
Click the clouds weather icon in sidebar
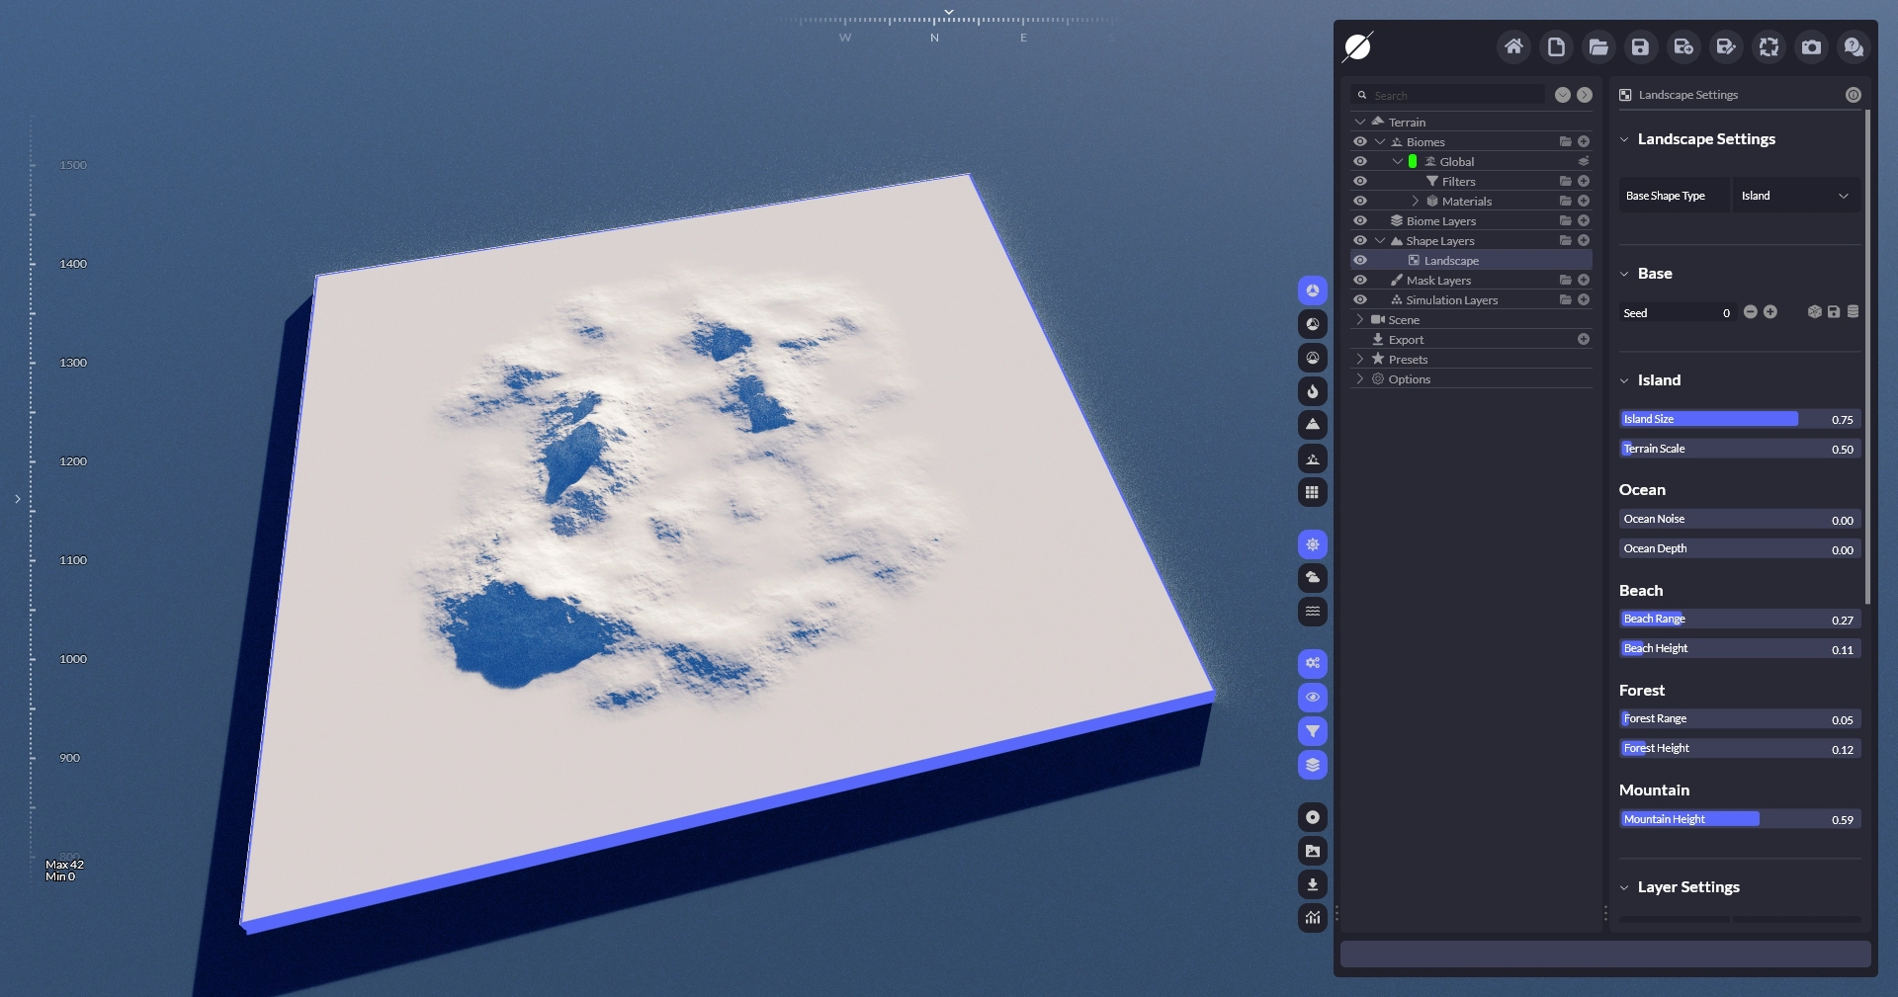pyautogui.click(x=1312, y=577)
